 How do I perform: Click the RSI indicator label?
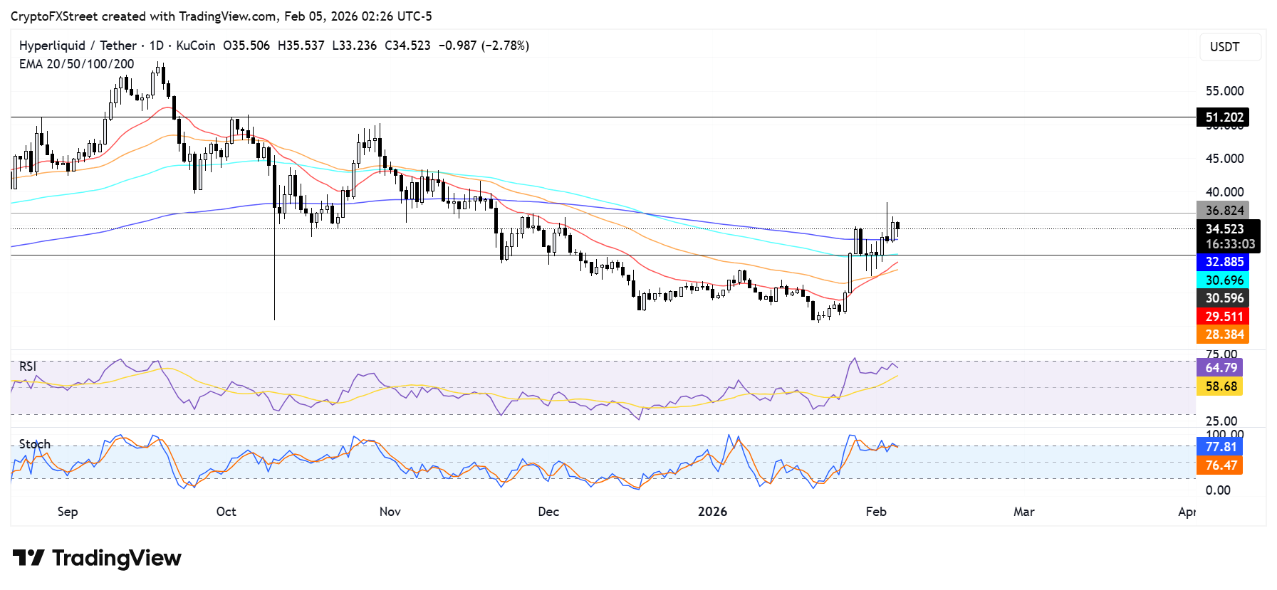pos(28,367)
